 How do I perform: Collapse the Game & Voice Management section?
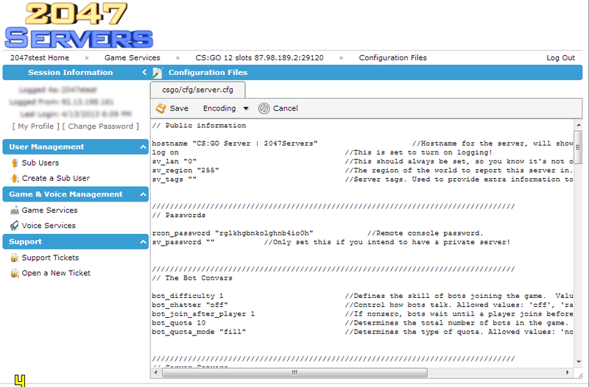143,194
